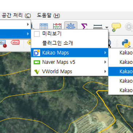133x133 pixels.
Task: Expand the Naver Maps v5 submenu arrow
Action: [105, 62]
